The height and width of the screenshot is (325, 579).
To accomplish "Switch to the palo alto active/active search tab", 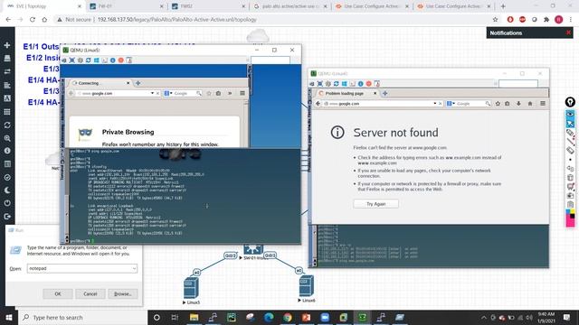I will click(289, 6).
